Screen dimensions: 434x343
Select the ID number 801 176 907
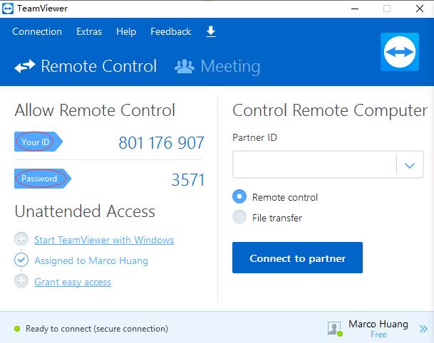point(161,143)
